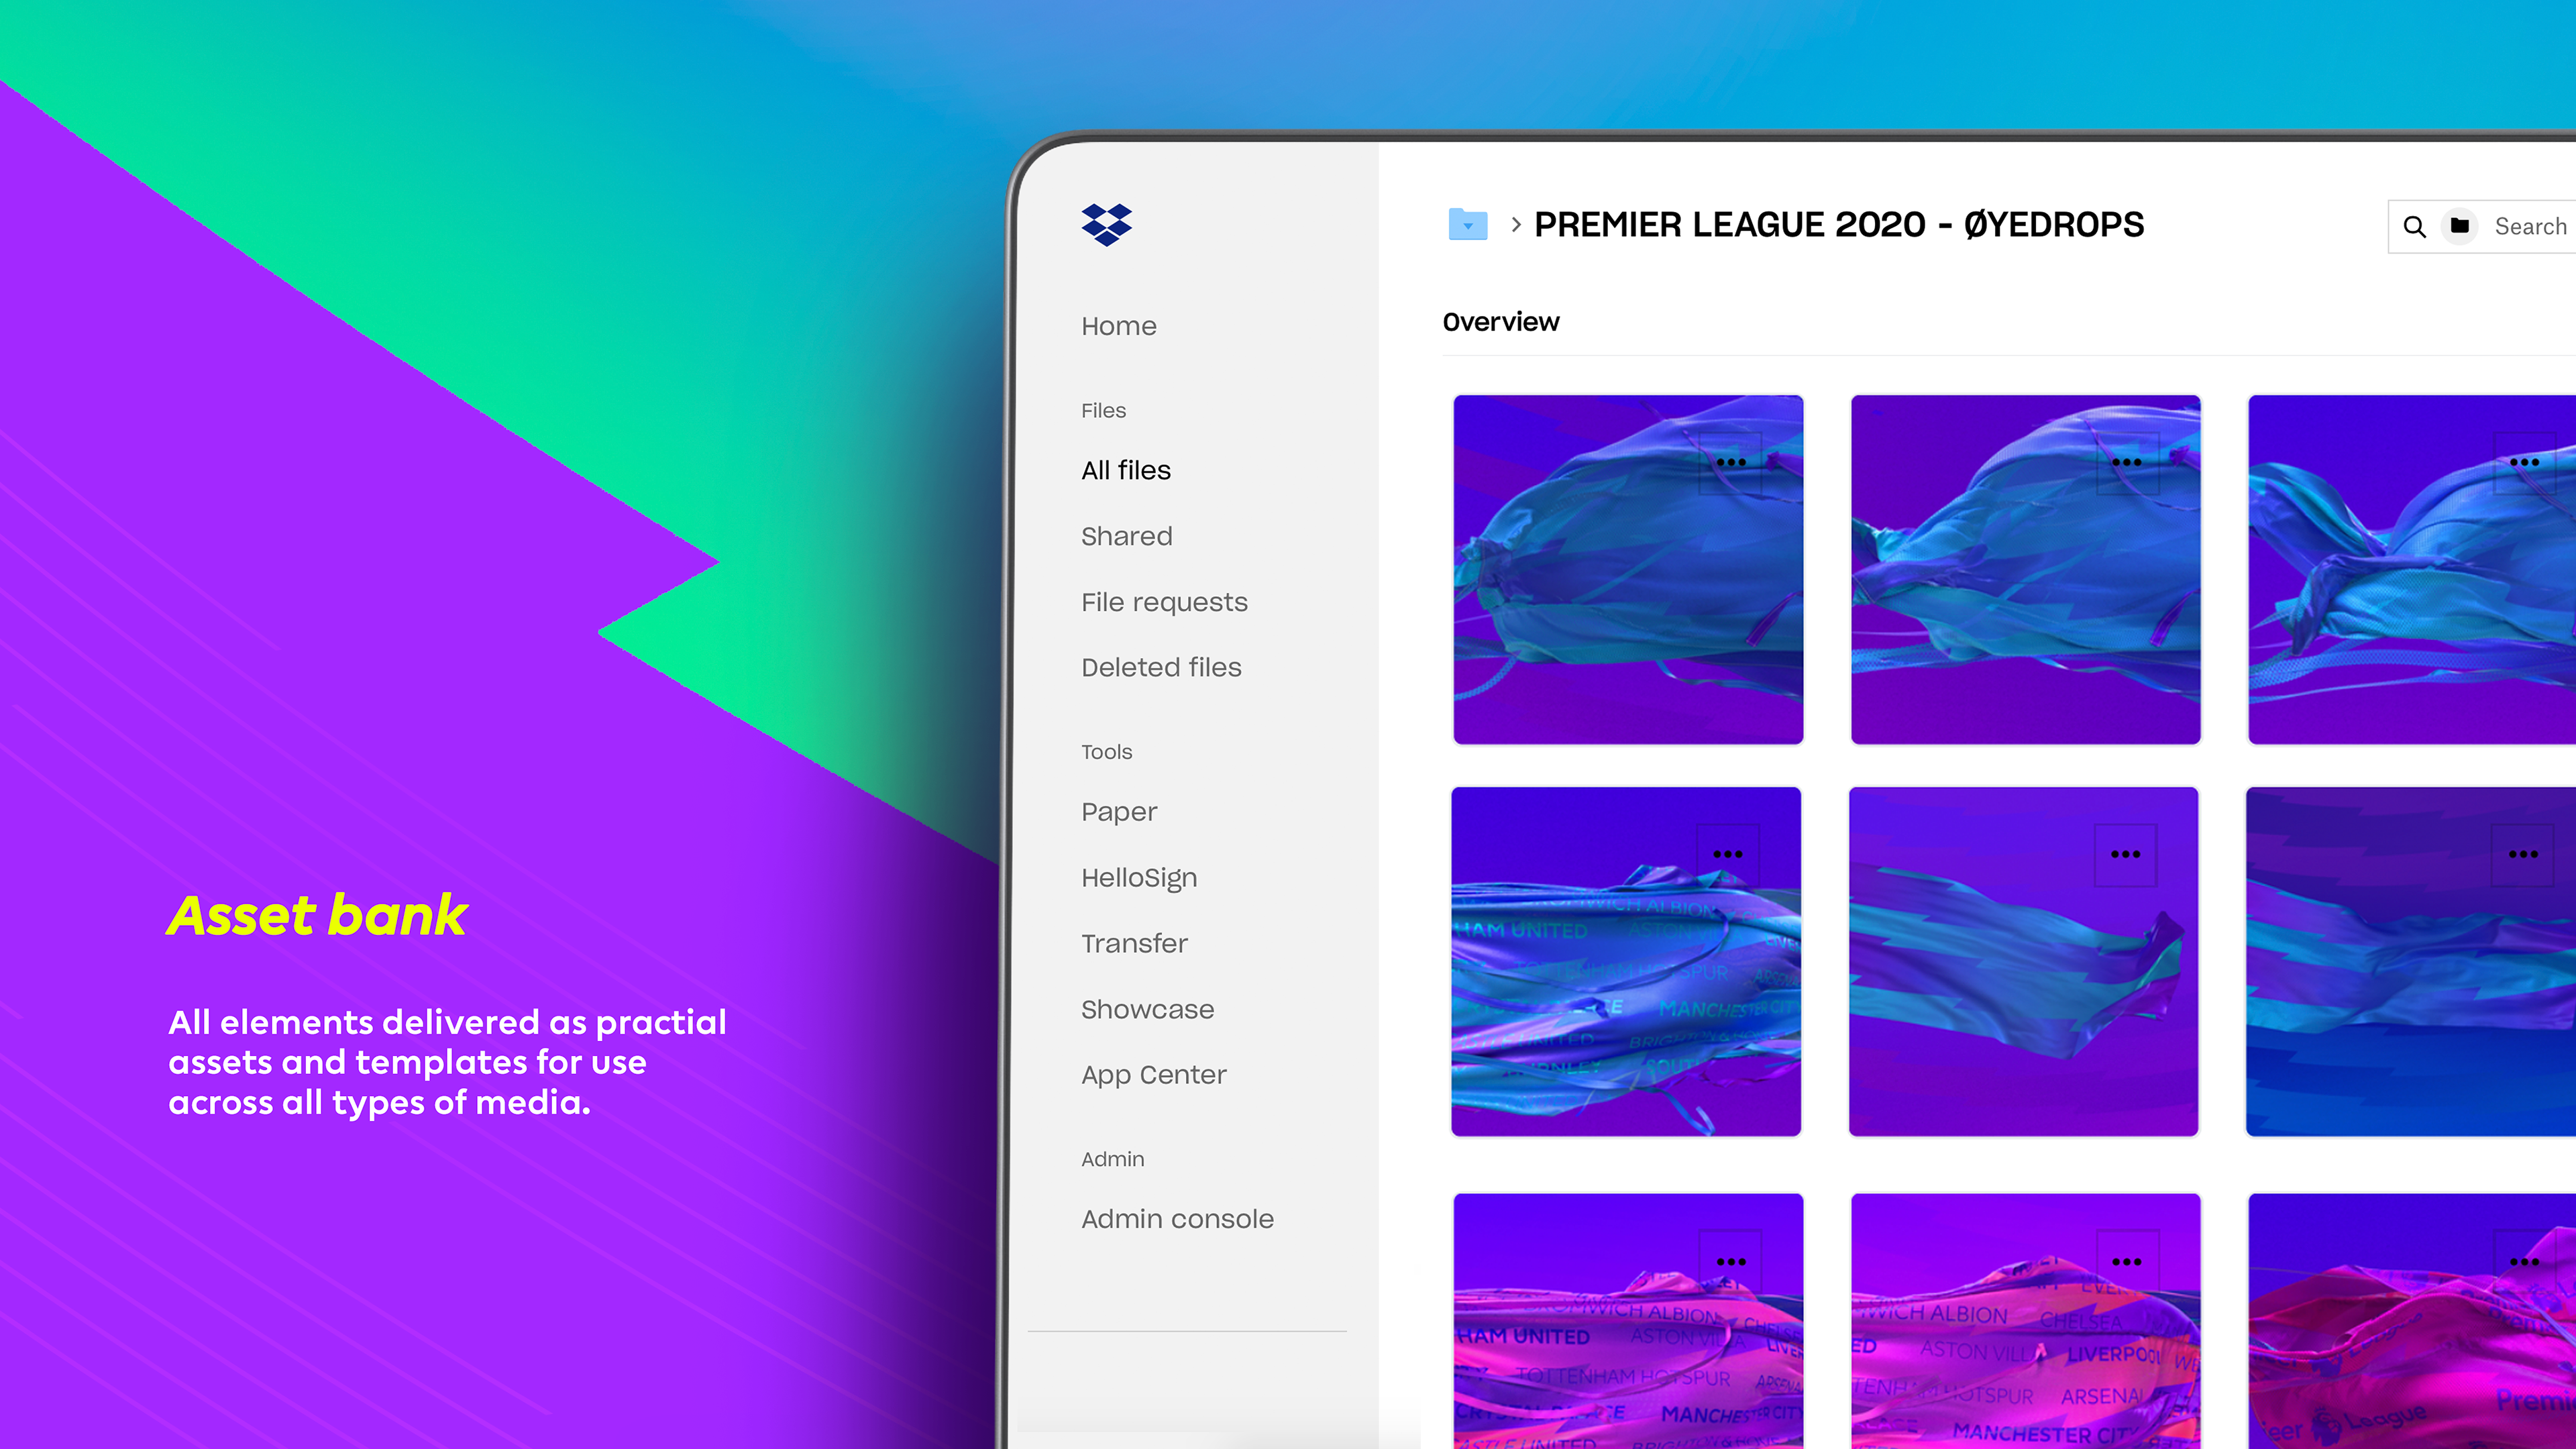Image resolution: width=2576 pixels, height=1449 pixels.
Task: Open more options on first blue jersey thumbnail
Action: (1730, 463)
